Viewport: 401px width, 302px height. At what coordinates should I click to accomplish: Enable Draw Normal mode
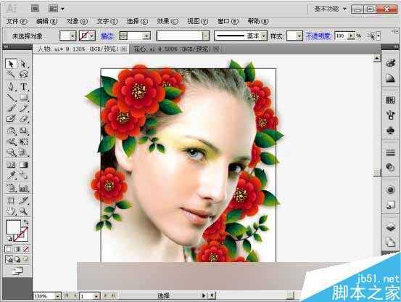coord(9,259)
